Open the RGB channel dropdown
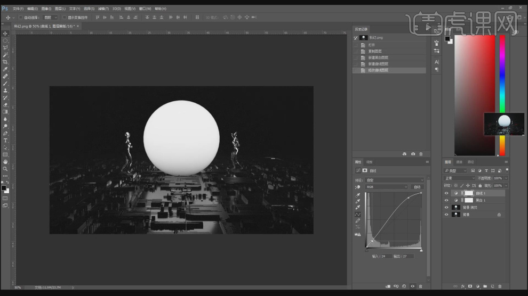This screenshot has height=296, width=528. [x=387, y=187]
